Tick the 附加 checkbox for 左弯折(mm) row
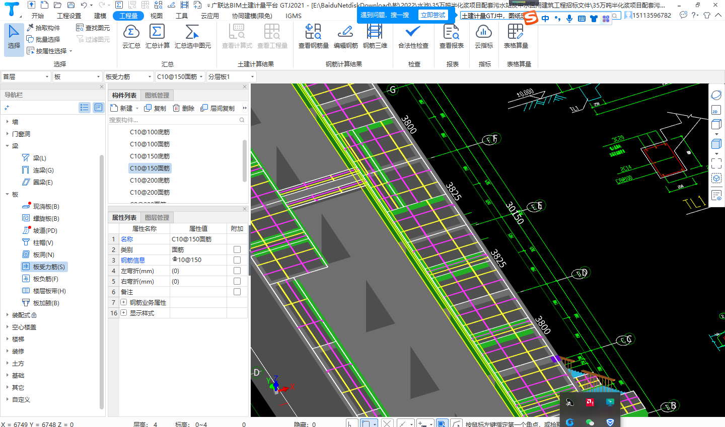This screenshot has width=725, height=427. click(x=237, y=271)
